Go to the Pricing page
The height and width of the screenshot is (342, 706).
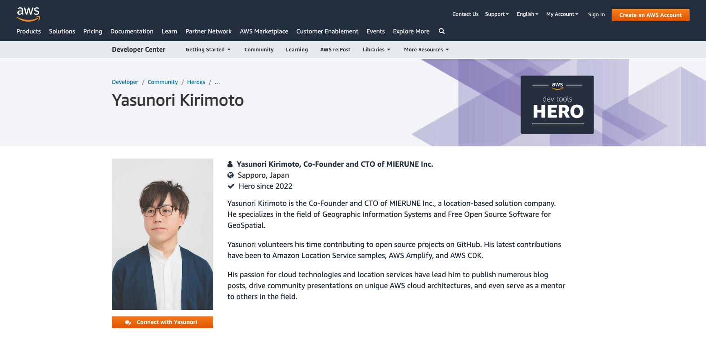[x=93, y=31]
